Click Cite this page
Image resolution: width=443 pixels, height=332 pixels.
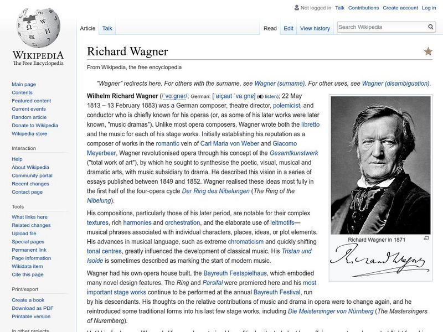(x=27, y=274)
